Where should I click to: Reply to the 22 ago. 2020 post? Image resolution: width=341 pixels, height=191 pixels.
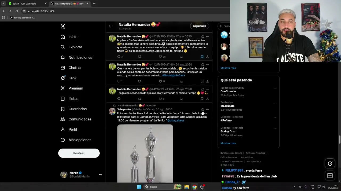tap(119, 99)
